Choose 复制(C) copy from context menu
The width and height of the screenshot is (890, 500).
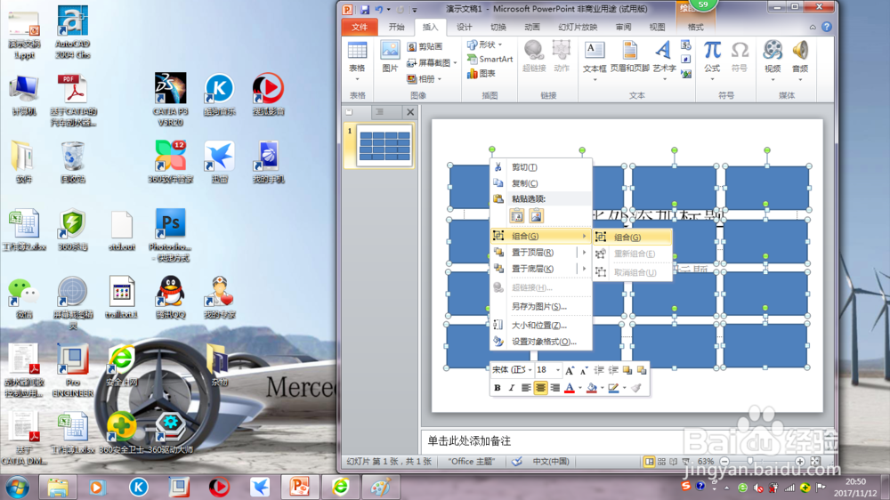tap(541, 183)
